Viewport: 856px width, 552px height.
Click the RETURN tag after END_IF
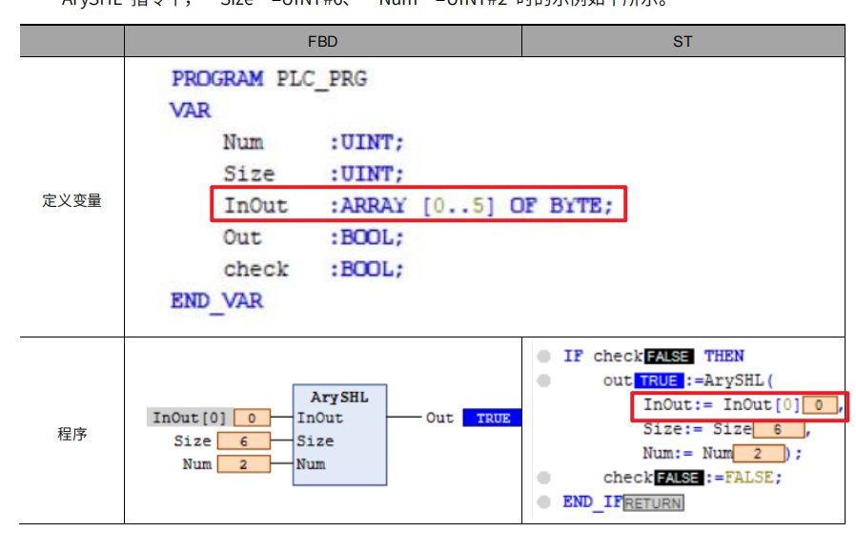[653, 502]
